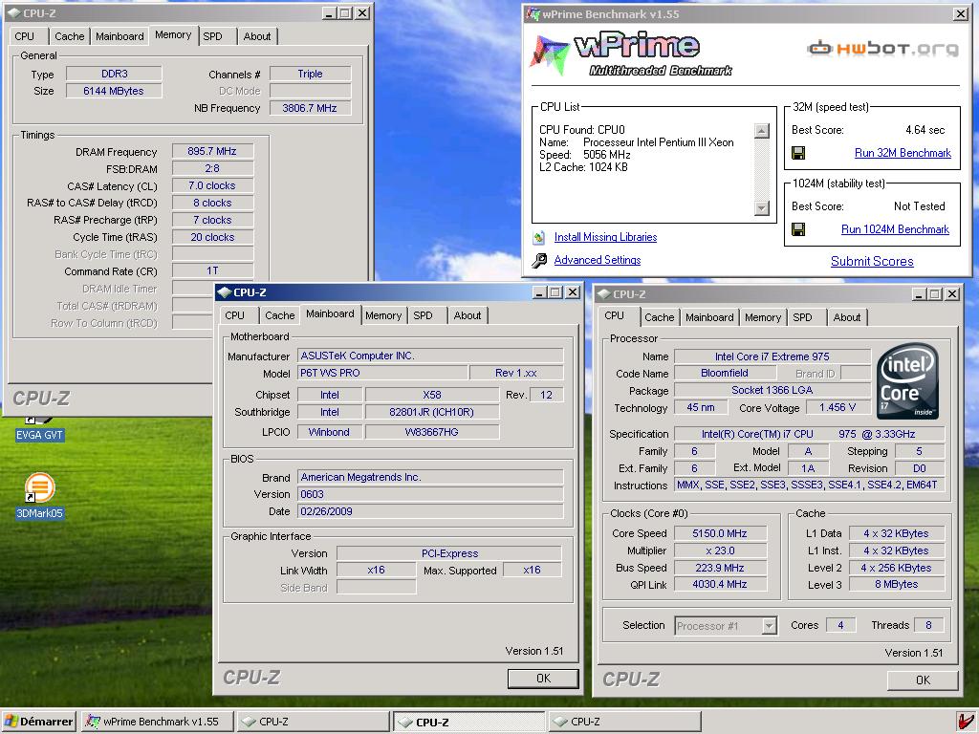
Task: Open the EVGA GVT desktop shortcut
Action: pos(39,430)
